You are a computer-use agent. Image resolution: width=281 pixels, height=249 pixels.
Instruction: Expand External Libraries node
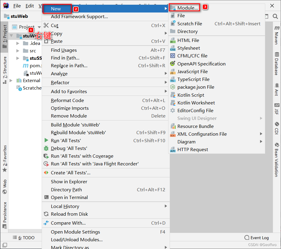click(x=11, y=81)
